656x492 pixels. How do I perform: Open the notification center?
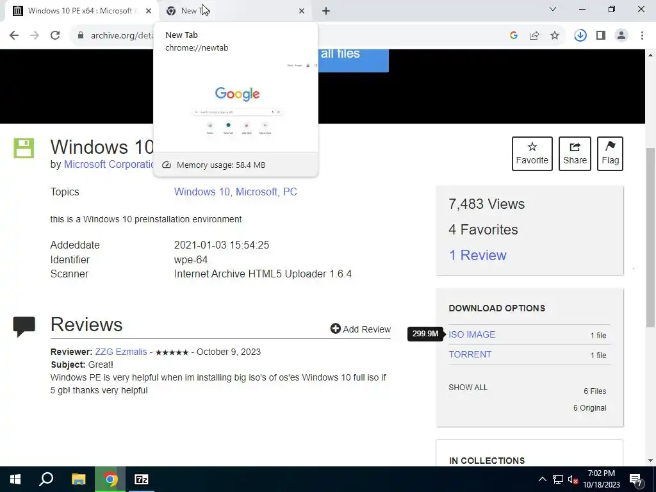[636, 479]
